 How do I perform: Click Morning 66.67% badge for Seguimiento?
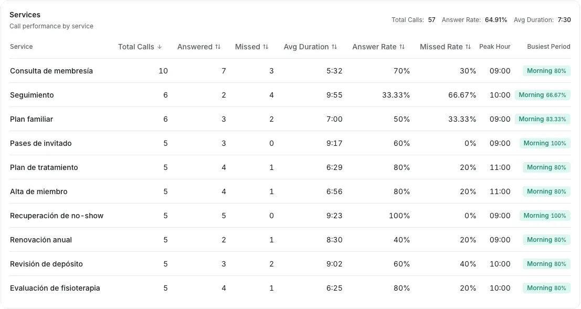coord(542,95)
